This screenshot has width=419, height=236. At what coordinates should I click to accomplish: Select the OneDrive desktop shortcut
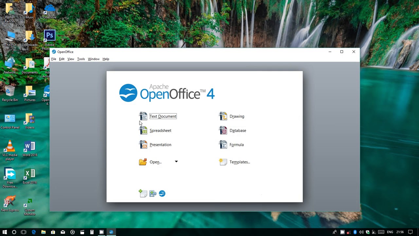[49, 11]
